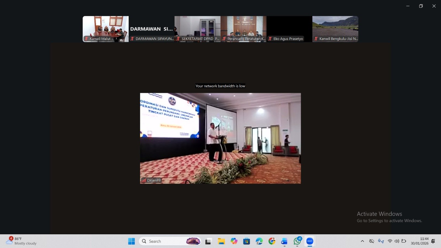
Task: Expand the hidden system tray icons
Action: coord(362,241)
